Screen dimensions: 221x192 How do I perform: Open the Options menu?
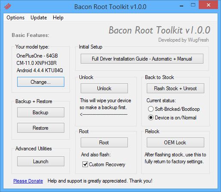click(15, 18)
